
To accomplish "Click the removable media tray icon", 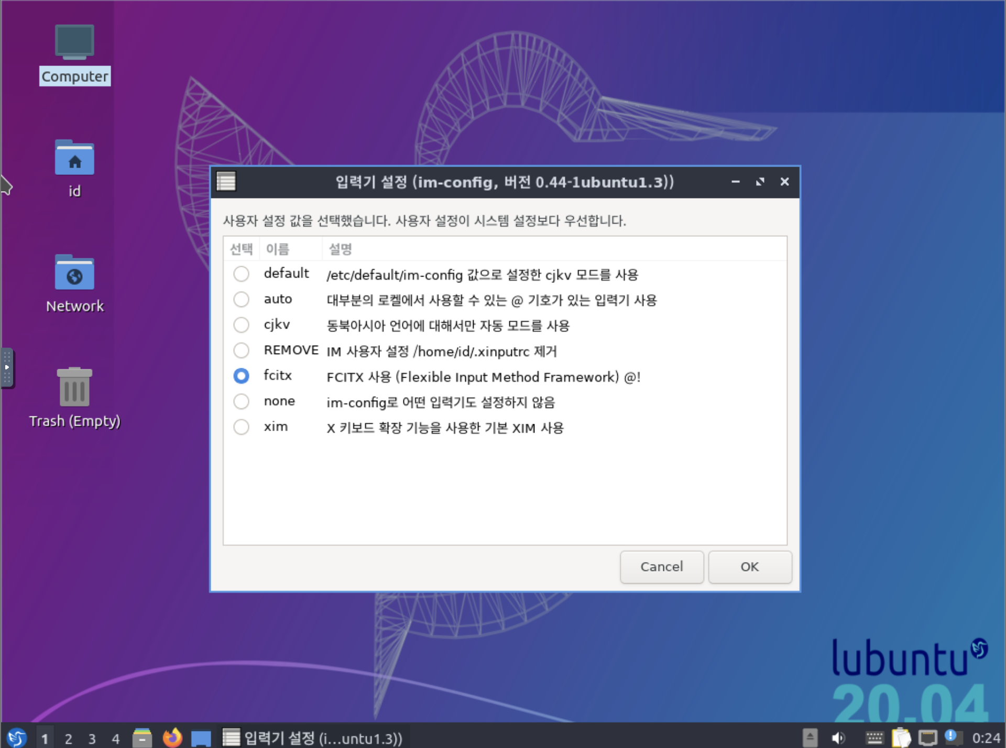I will 810,738.
